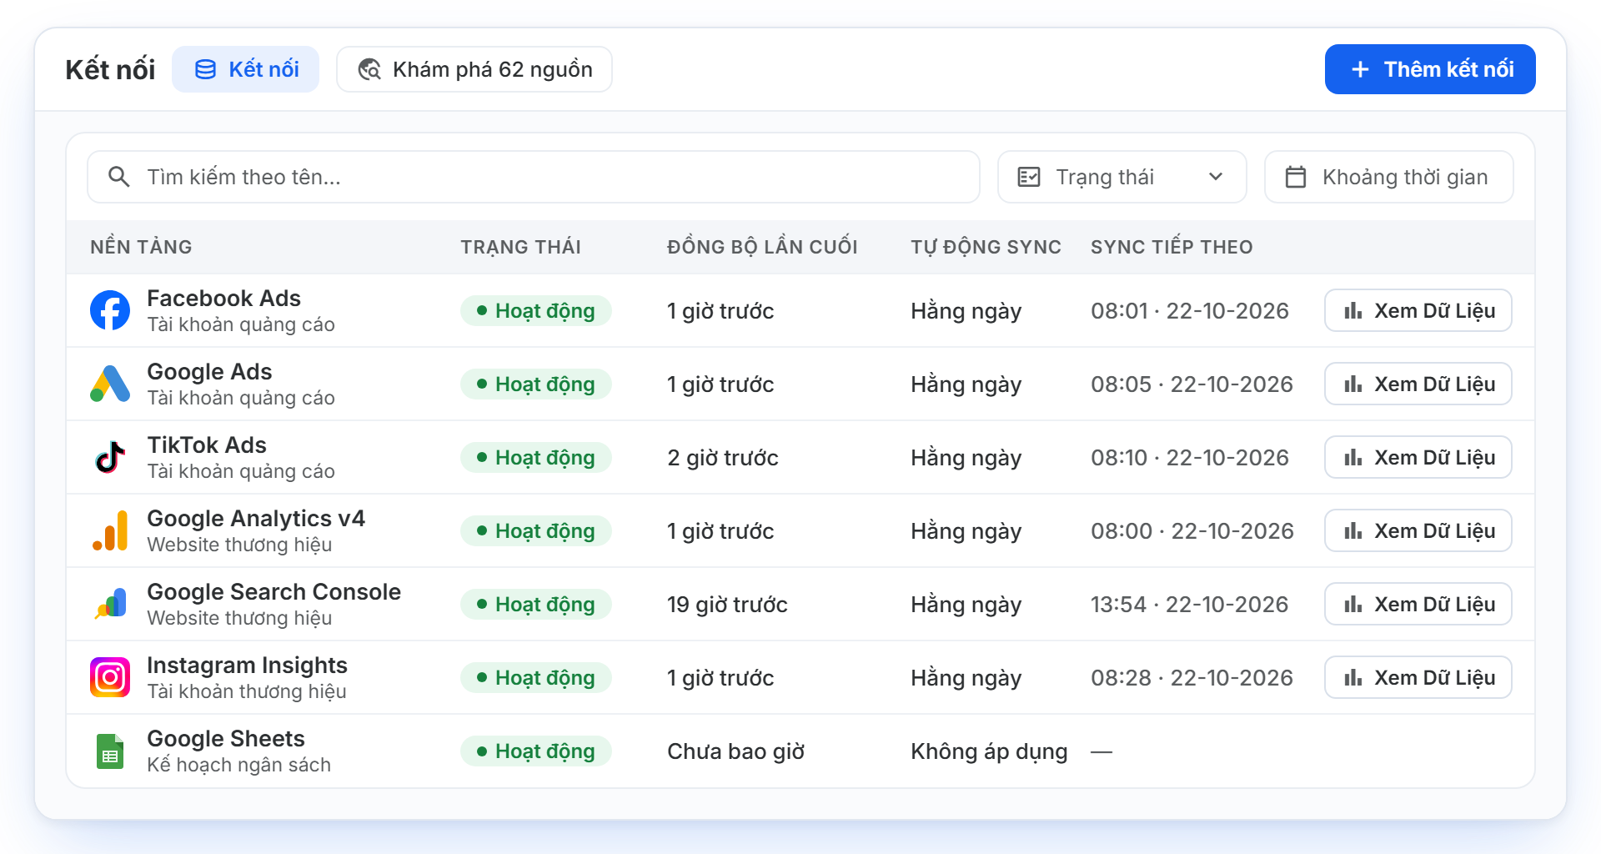Click the Google Search Console icon
1601x854 pixels.
coord(110,604)
